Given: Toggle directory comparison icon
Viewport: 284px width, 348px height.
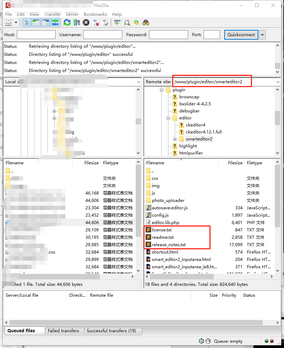Looking at the screenshot, I should click(x=127, y=22).
